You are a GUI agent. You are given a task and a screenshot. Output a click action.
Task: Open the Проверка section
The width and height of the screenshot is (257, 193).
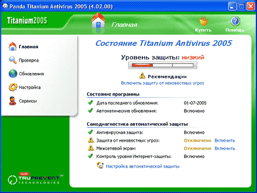(x=29, y=60)
